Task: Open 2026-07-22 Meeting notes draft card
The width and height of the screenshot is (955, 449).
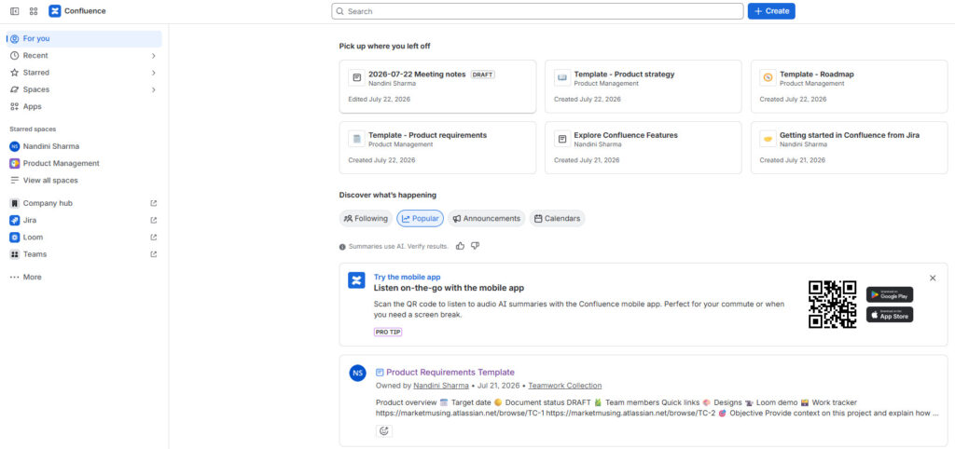Action: (437, 87)
